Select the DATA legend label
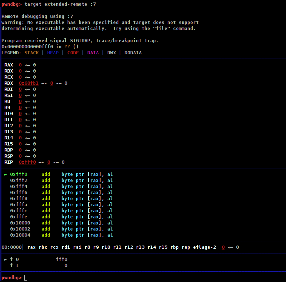Viewport: 286px width, 282px height. 93,53
